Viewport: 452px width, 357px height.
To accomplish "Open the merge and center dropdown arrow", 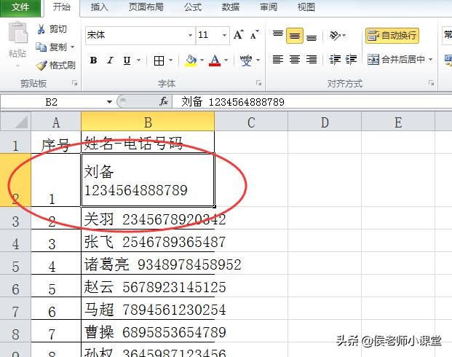I will pyautogui.click(x=430, y=60).
